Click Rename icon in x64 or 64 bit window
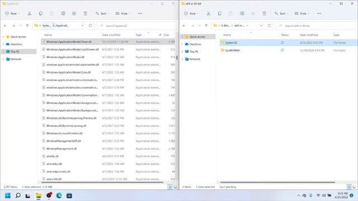Image resolution: width=358 pixels, height=201 pixels. [242, 13]
